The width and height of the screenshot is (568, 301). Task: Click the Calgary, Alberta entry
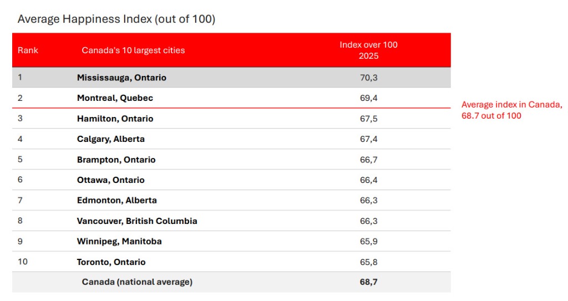pyautogui.click(x=110, y=139)
